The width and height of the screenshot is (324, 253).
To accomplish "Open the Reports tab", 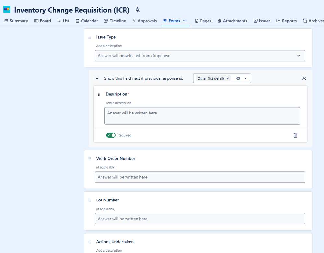I will click(287, 21).
